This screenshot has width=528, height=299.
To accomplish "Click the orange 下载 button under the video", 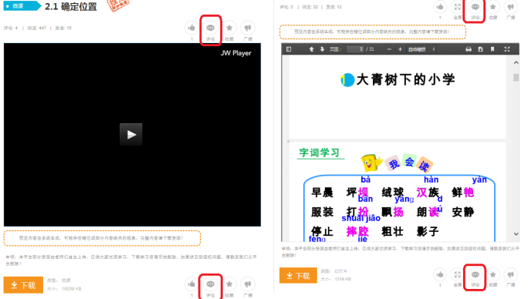I will pos(23,285).
